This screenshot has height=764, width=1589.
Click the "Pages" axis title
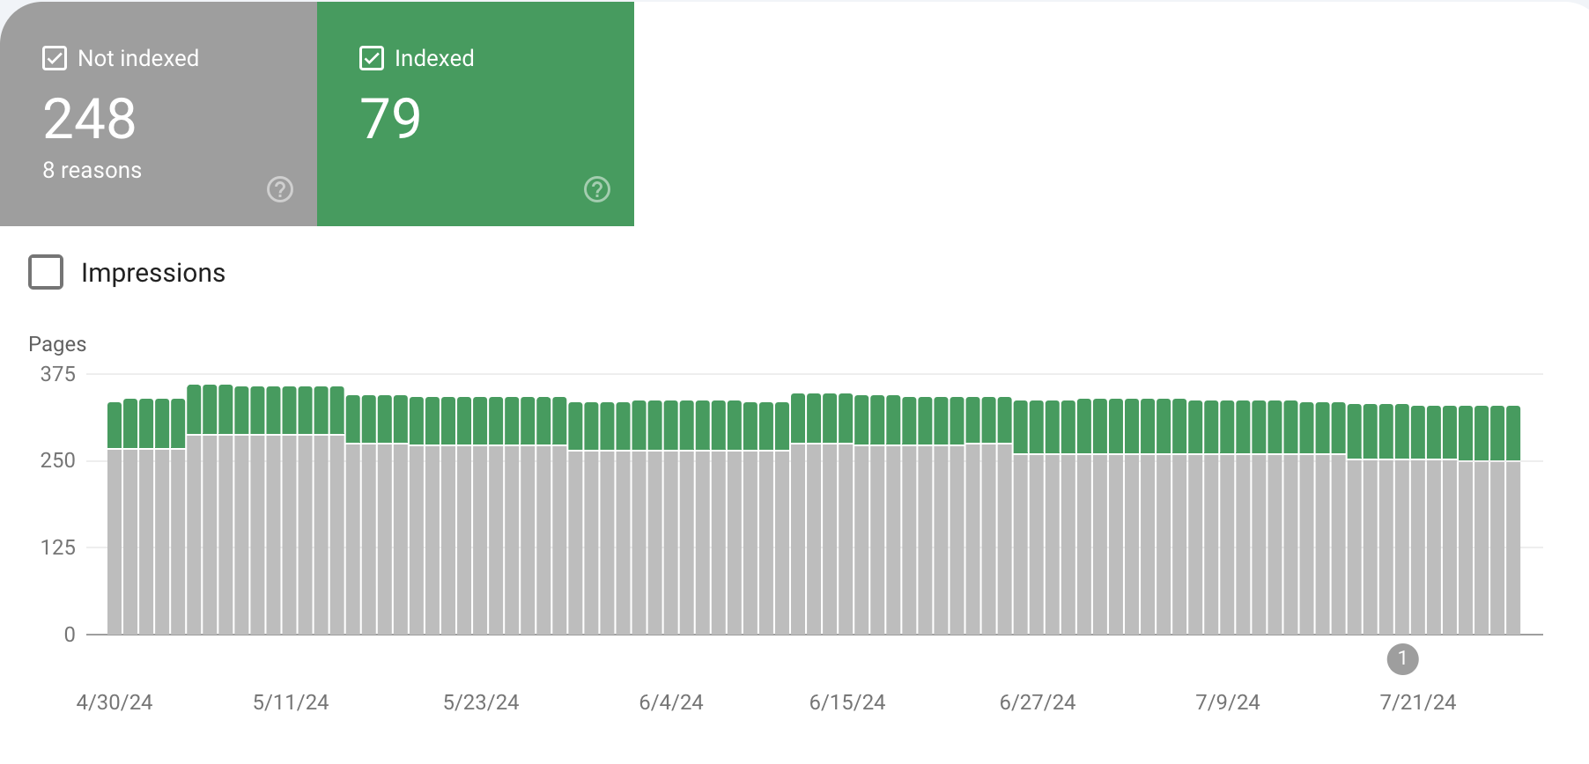point(57,344)
